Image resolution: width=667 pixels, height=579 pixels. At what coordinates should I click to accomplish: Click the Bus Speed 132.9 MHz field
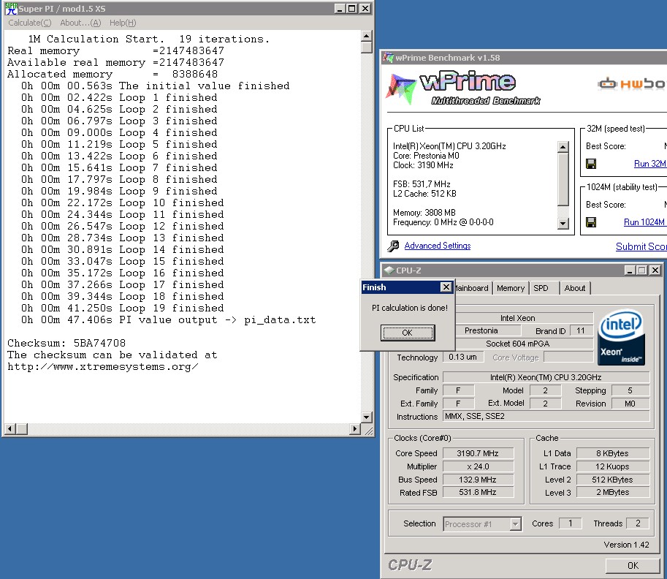pos(478,480)
